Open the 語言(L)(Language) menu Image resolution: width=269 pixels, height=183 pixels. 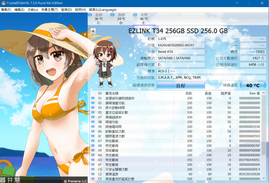point(103,10)
